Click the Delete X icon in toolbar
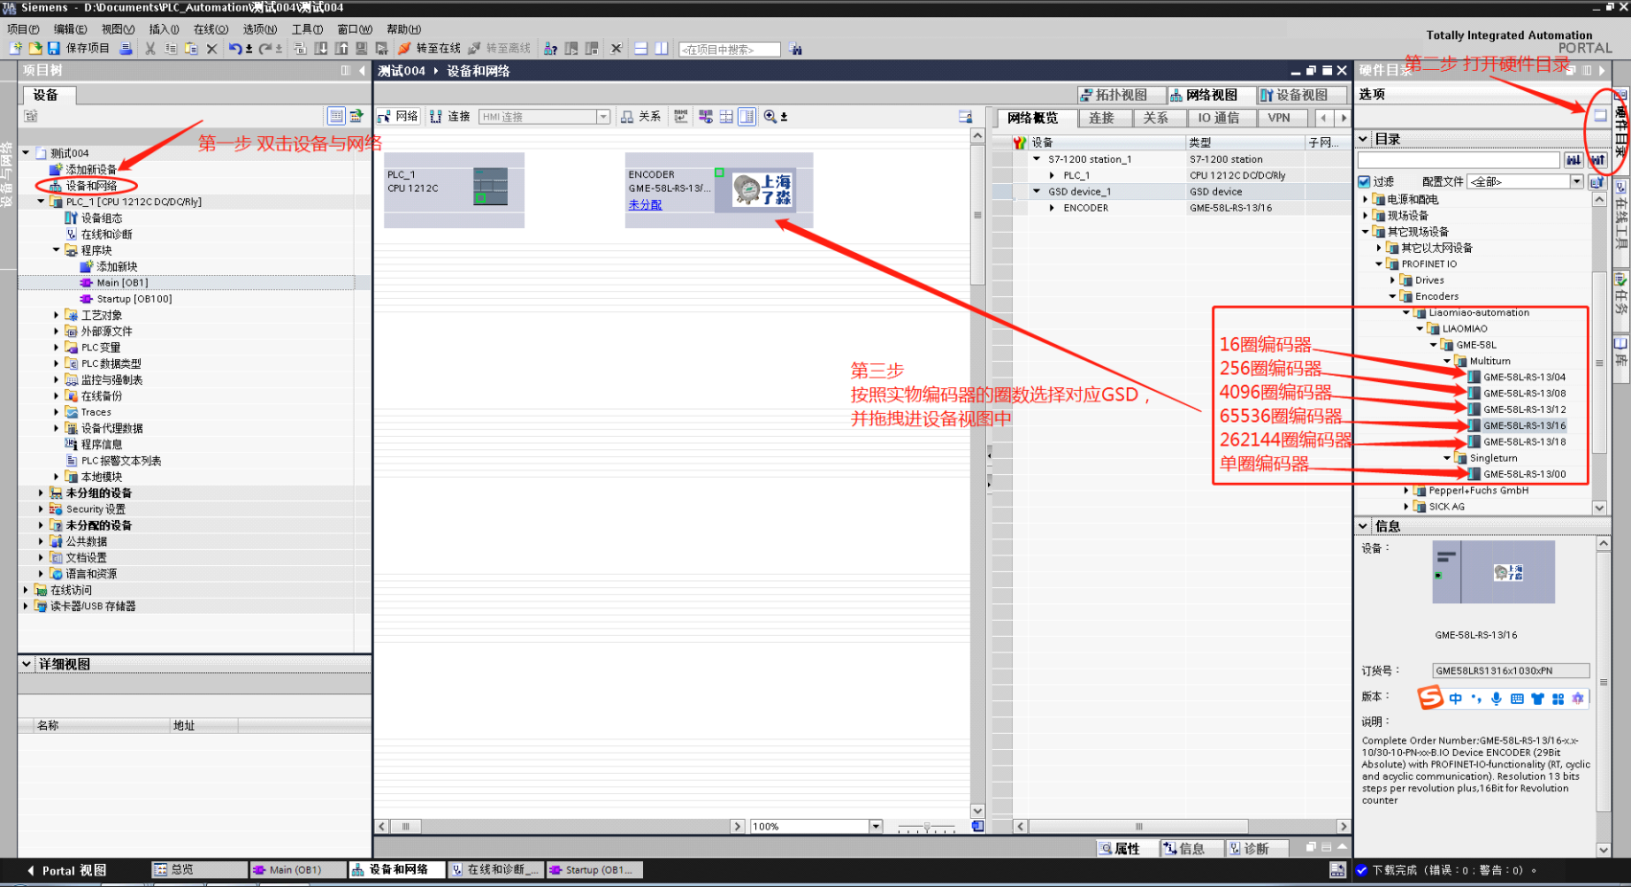This screenshot has height=887, width=1631. click(212, 48)
